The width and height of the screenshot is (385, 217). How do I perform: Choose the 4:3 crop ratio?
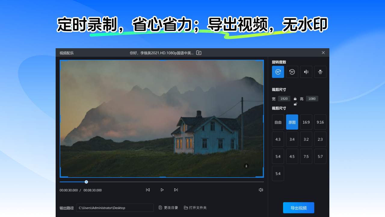click(278, 139)
